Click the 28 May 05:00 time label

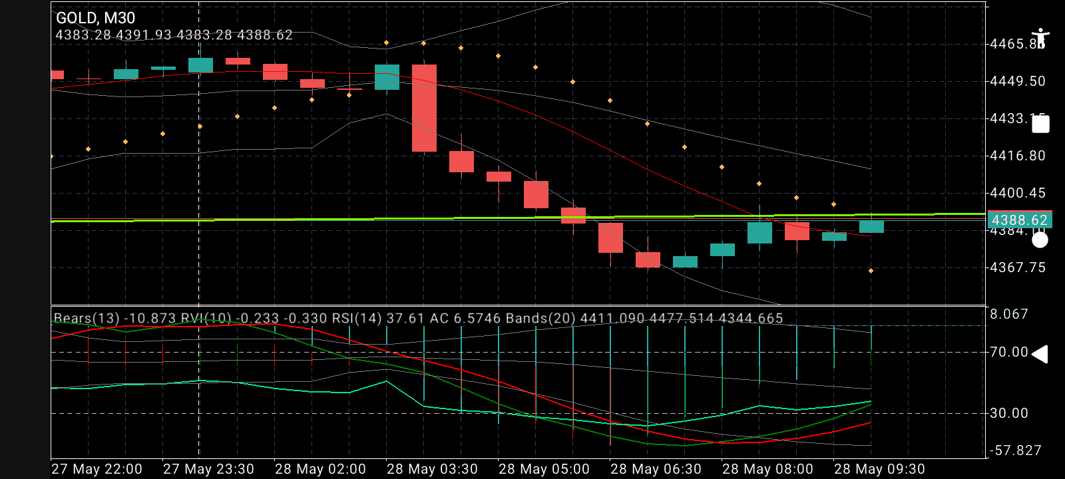(544, 469)
